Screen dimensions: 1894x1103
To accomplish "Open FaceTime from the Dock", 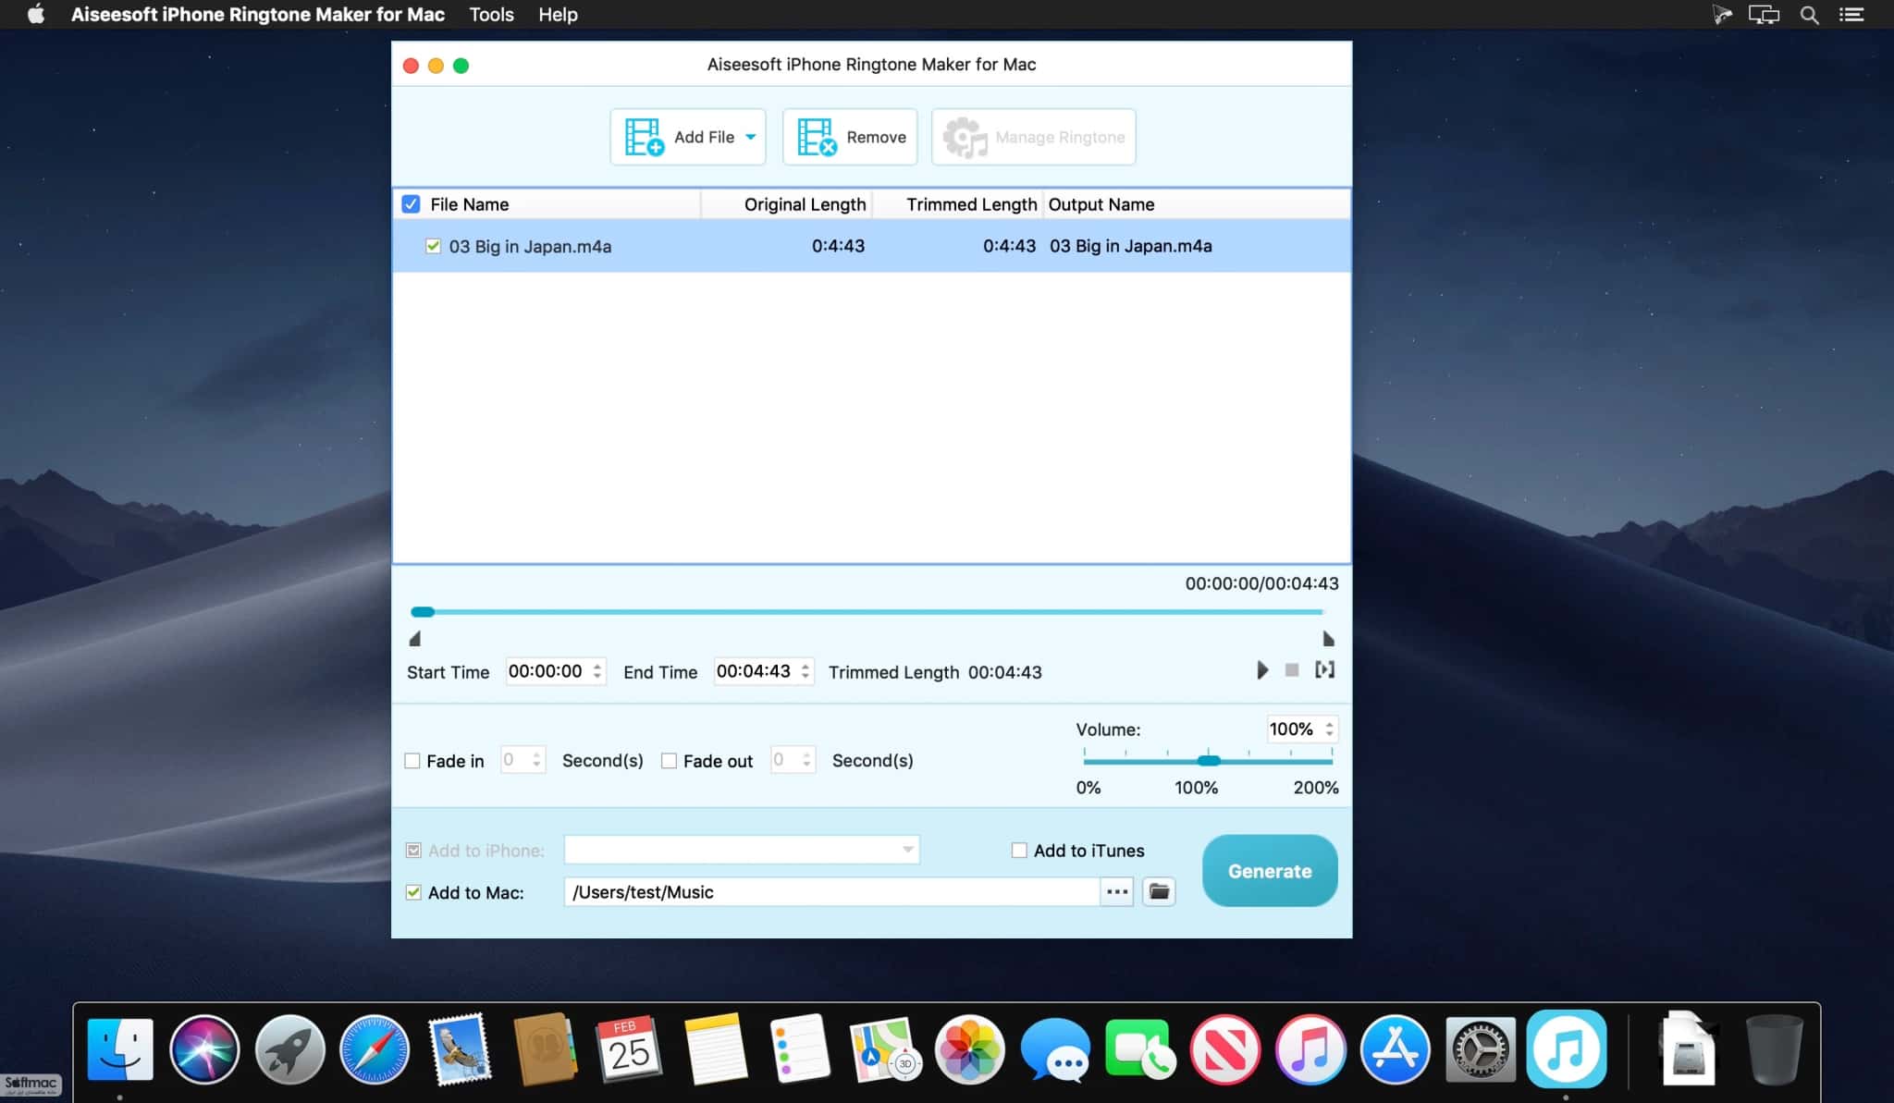I will point(1139,1049).
